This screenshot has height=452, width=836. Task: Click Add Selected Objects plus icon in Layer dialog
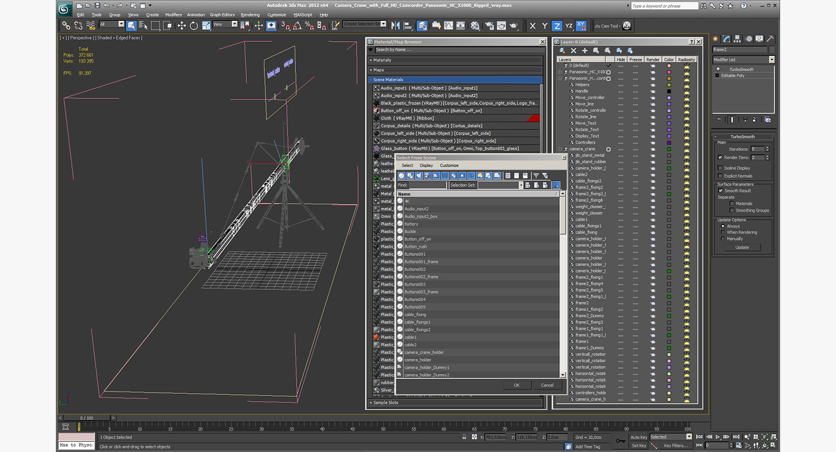tap(585, 51)
